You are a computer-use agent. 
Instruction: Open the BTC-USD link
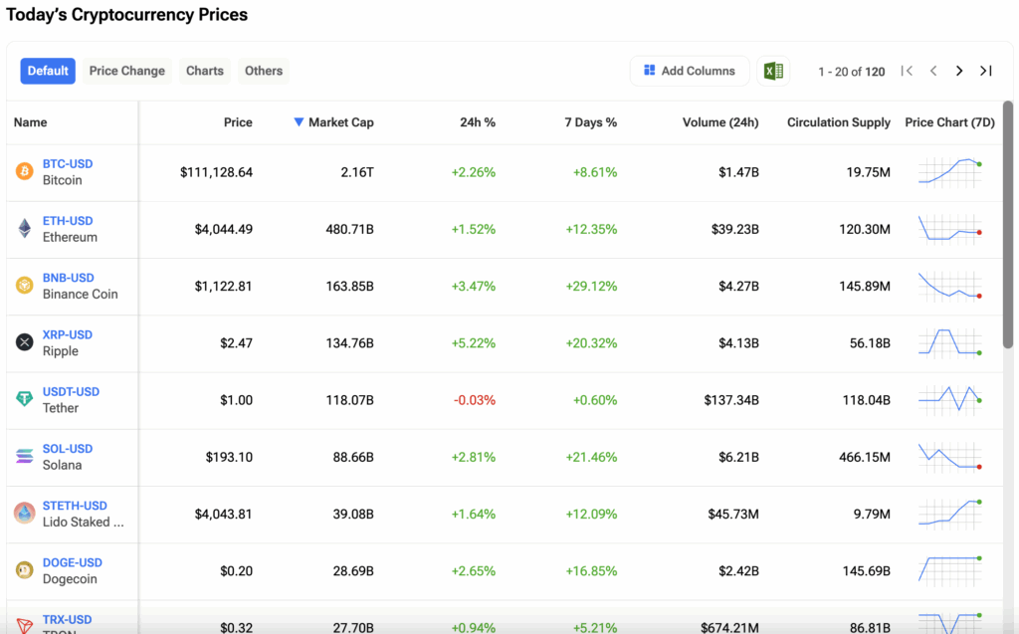pos(68,164)
